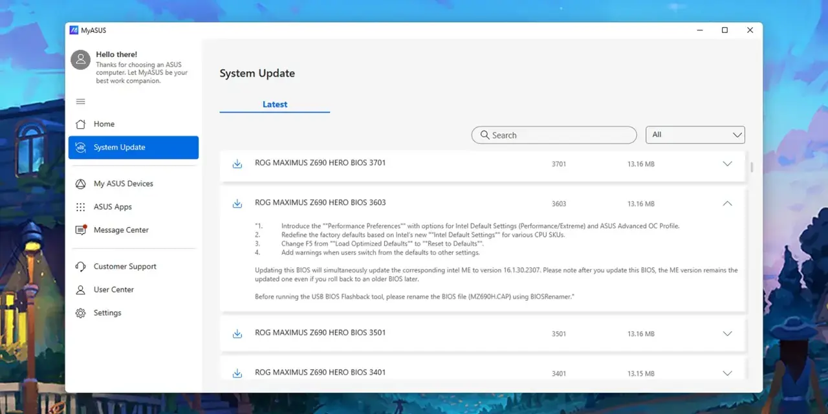Click the Settings gear icon
Screen dimensions: 828x414
(x=81, y=313)
